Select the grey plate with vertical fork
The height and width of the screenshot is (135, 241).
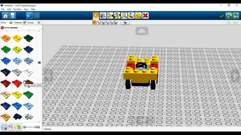pos(29,117)
